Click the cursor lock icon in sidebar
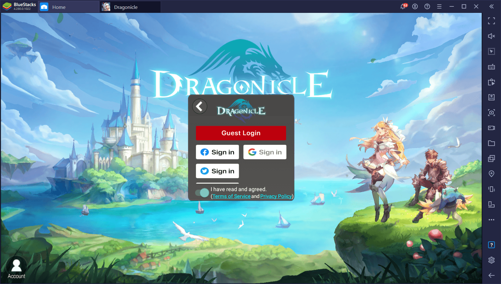This screenshot has height=284, width=501. 492,51
